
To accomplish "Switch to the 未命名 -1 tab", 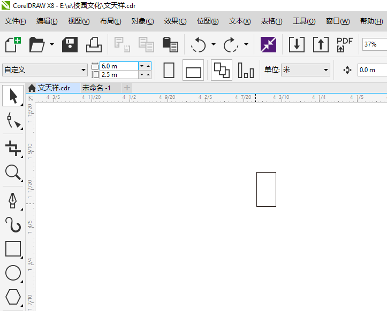I will [x=101, y=88].
